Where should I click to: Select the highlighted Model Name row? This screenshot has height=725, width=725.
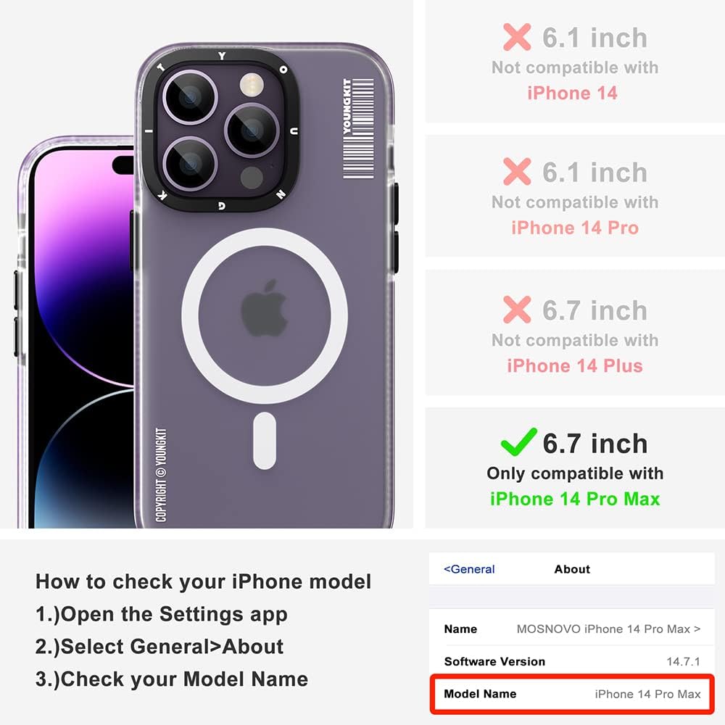pyautogui.click(x=572, y=694)
